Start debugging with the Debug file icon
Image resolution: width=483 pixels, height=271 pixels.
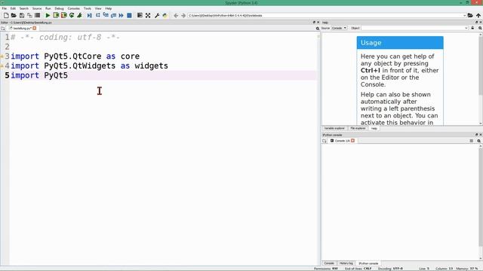90,15
